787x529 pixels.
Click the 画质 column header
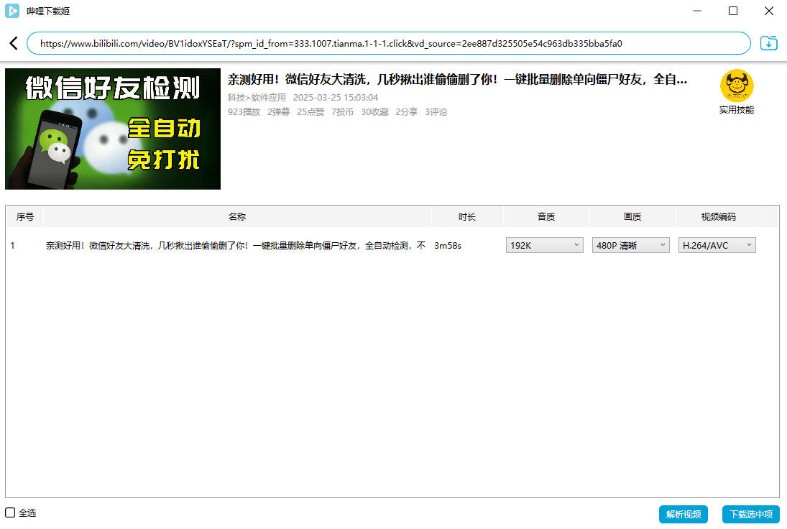632,217
